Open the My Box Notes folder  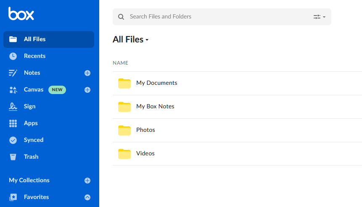[x=155, y=107]
